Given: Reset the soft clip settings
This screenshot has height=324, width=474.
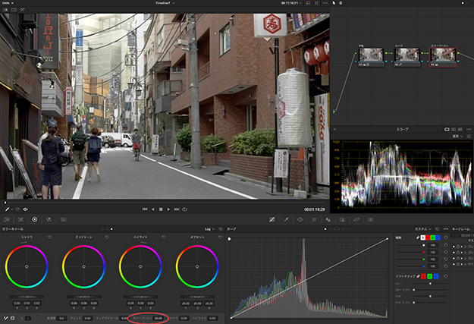Looking at the screenshot, I should 445,275.
